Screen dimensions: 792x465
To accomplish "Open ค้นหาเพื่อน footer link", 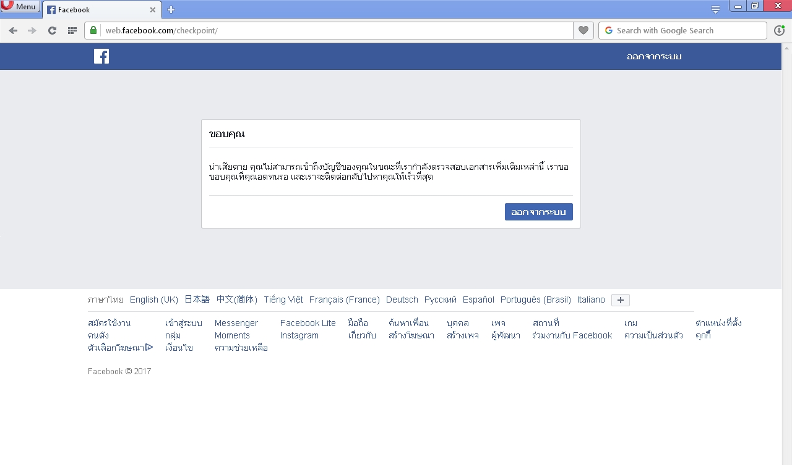I will coord(408,323).
